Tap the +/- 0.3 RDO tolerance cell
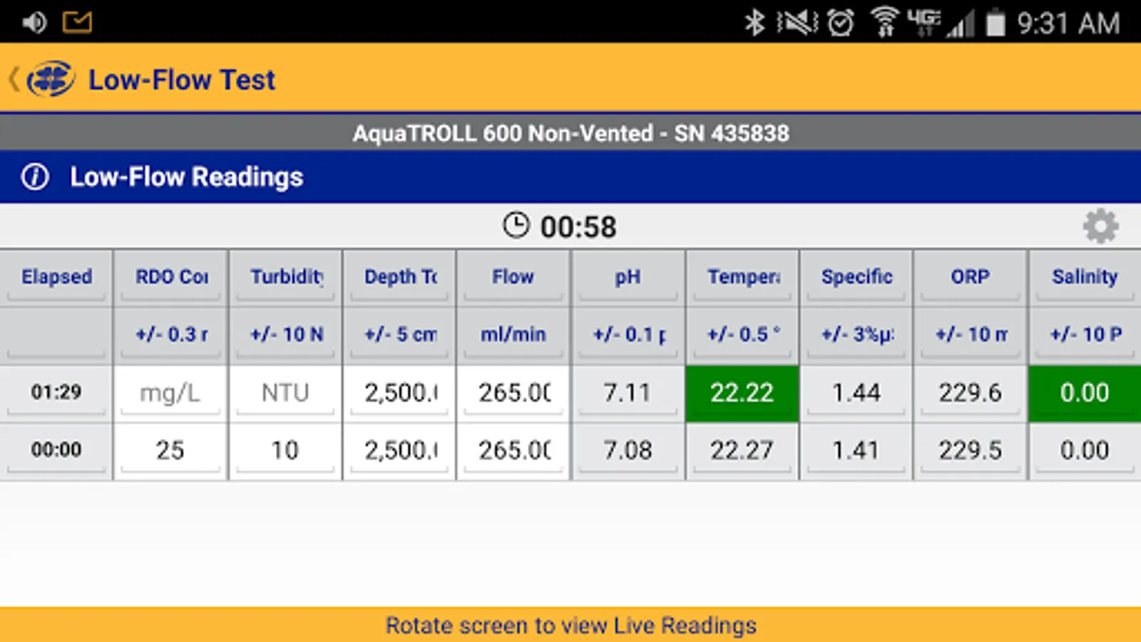The image size is (1141, 642). tap(171, 335)
